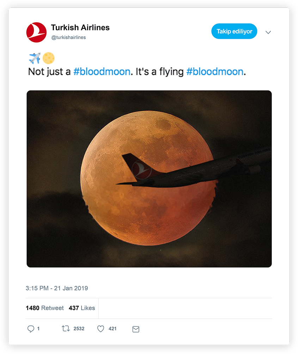Click the 2532 retweet count
This screenshot has width=298, height=354.
pos(79,329)
